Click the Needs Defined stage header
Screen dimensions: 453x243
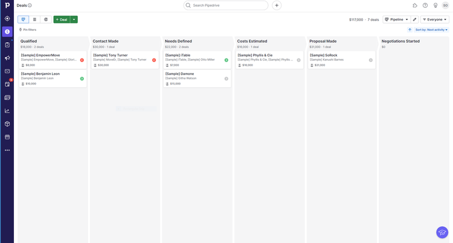tap(178, 41)
